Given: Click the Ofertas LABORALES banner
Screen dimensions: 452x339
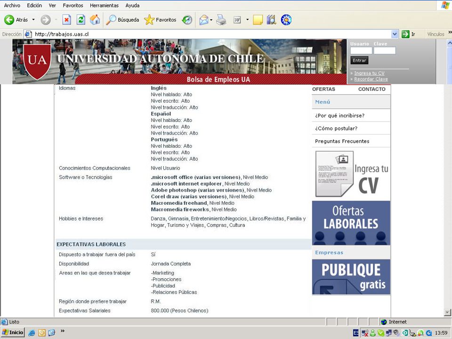Looking at the screenshot, I should tap(351, 223).
